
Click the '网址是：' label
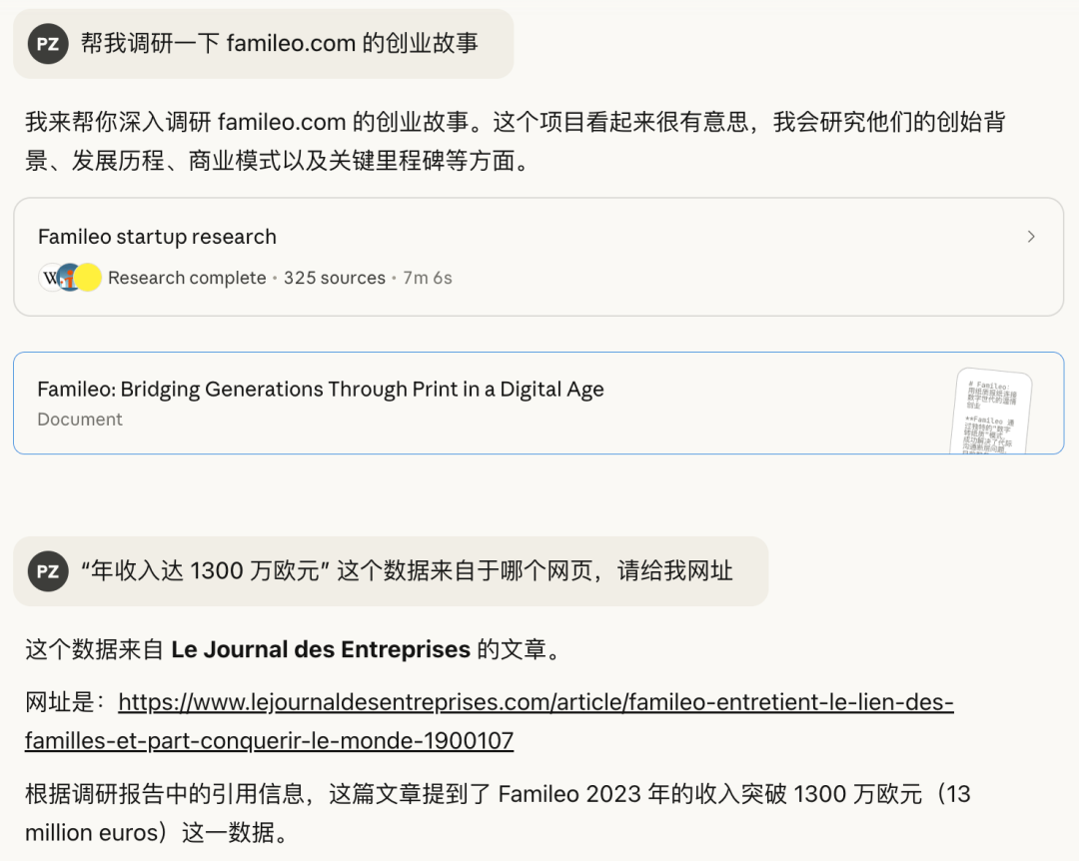tap(66, 702)
